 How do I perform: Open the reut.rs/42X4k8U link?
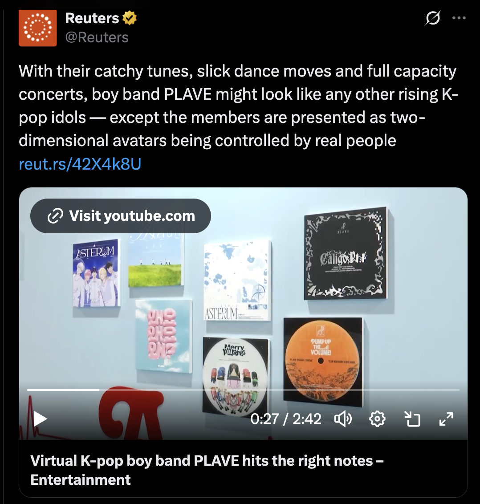(80, 163)
